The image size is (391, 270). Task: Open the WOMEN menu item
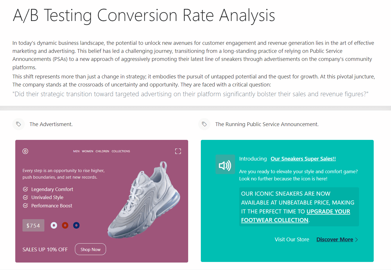(x=88, y=151)
